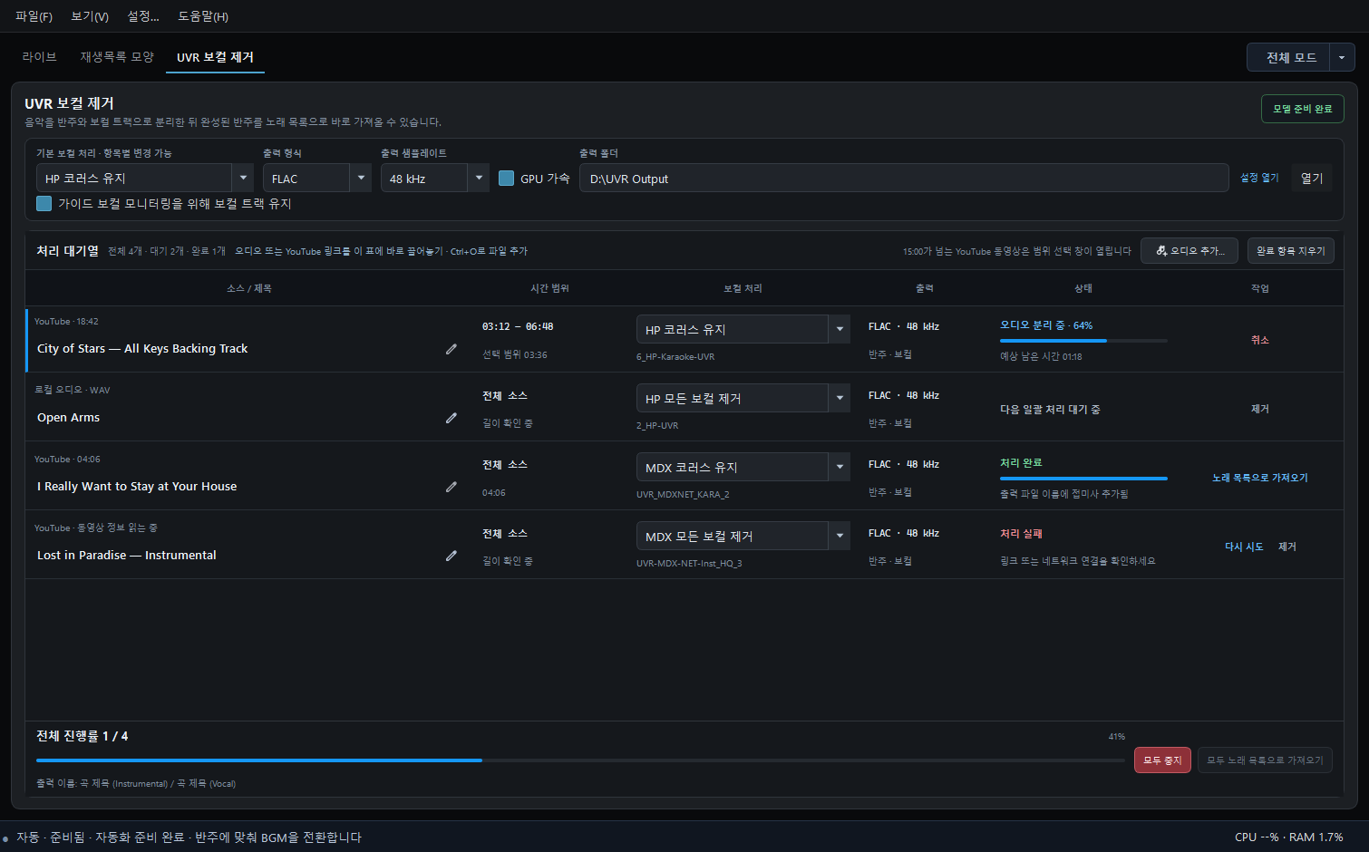Open the FLAC output format dropdown
This screenshot has width=1369, height=852.
click(x=361, y=178)
